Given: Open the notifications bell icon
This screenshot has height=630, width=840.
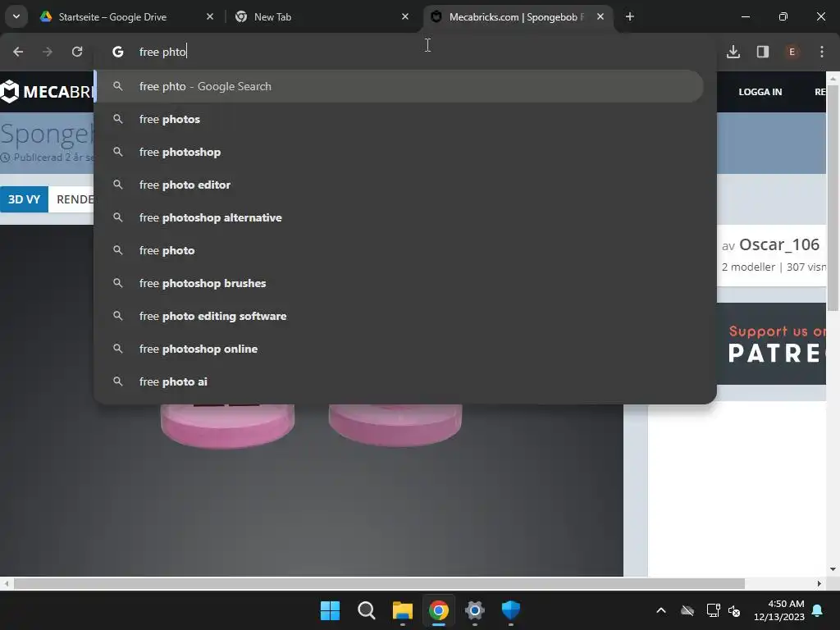Looking at the screenshot, I should (818, 610).
